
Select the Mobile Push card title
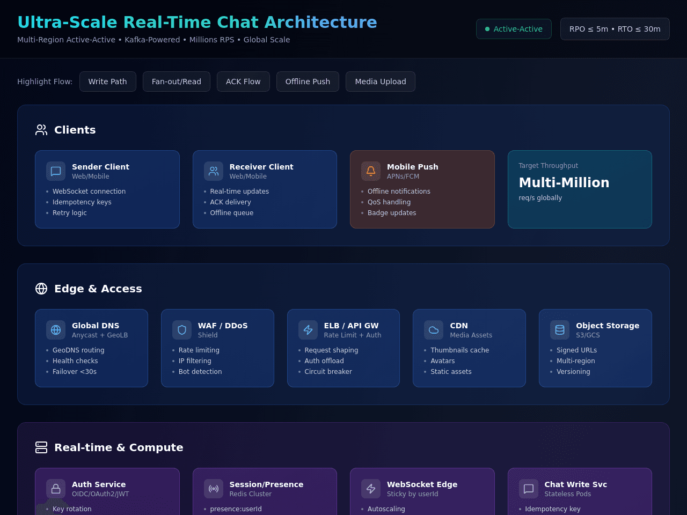pos(413,167)
